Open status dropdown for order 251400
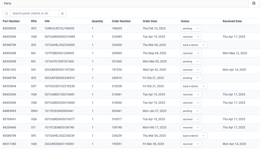The height and width of the screenshot is (150, 260). pyautogui.click(x=191, y=61)
